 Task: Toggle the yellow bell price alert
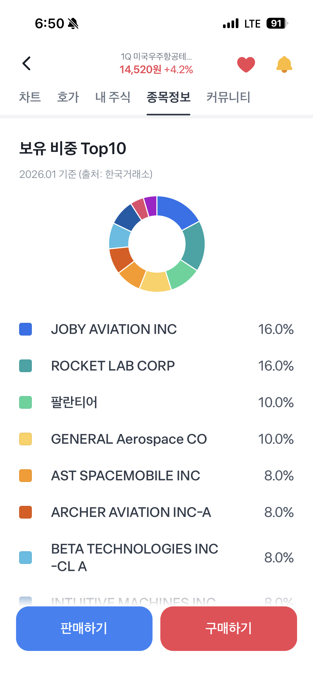point(284,64)
